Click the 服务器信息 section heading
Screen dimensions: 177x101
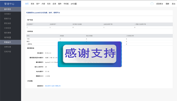coord(31,48)
